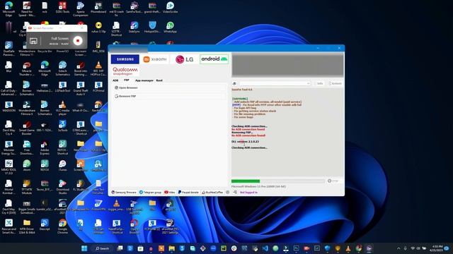
Task: Select the Android brand logo button
Action: 214,59
